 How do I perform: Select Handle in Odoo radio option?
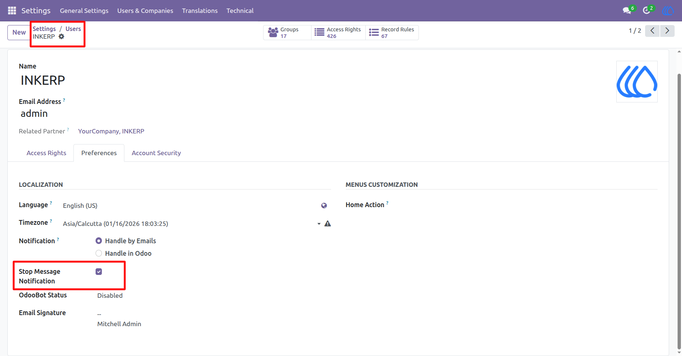(x=99, y=253)
